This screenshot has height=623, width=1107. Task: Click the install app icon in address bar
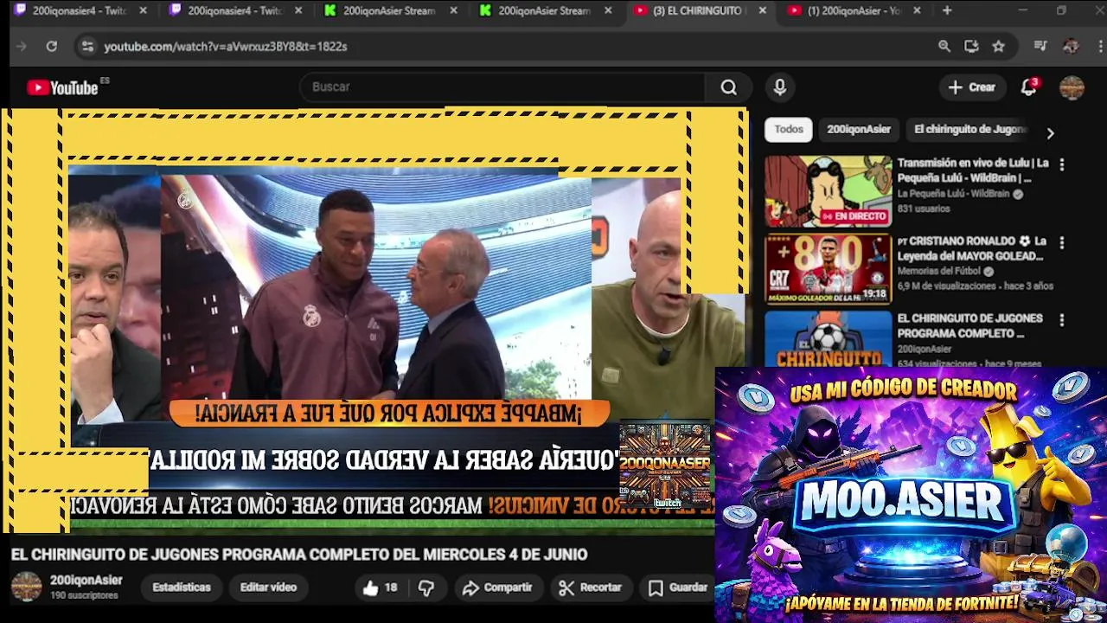pos(971,47)
